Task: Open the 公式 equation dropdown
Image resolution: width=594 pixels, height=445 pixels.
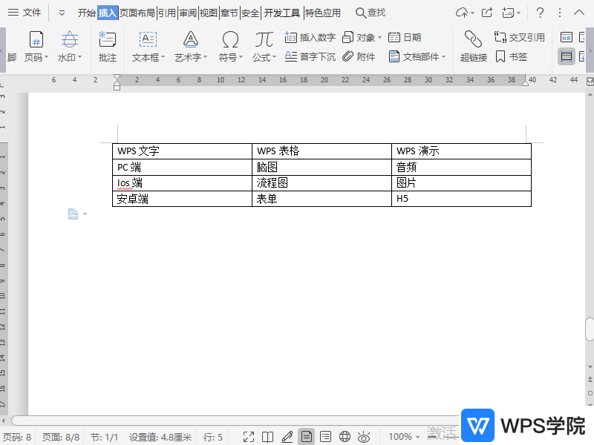Action: [x=264, y=47]
